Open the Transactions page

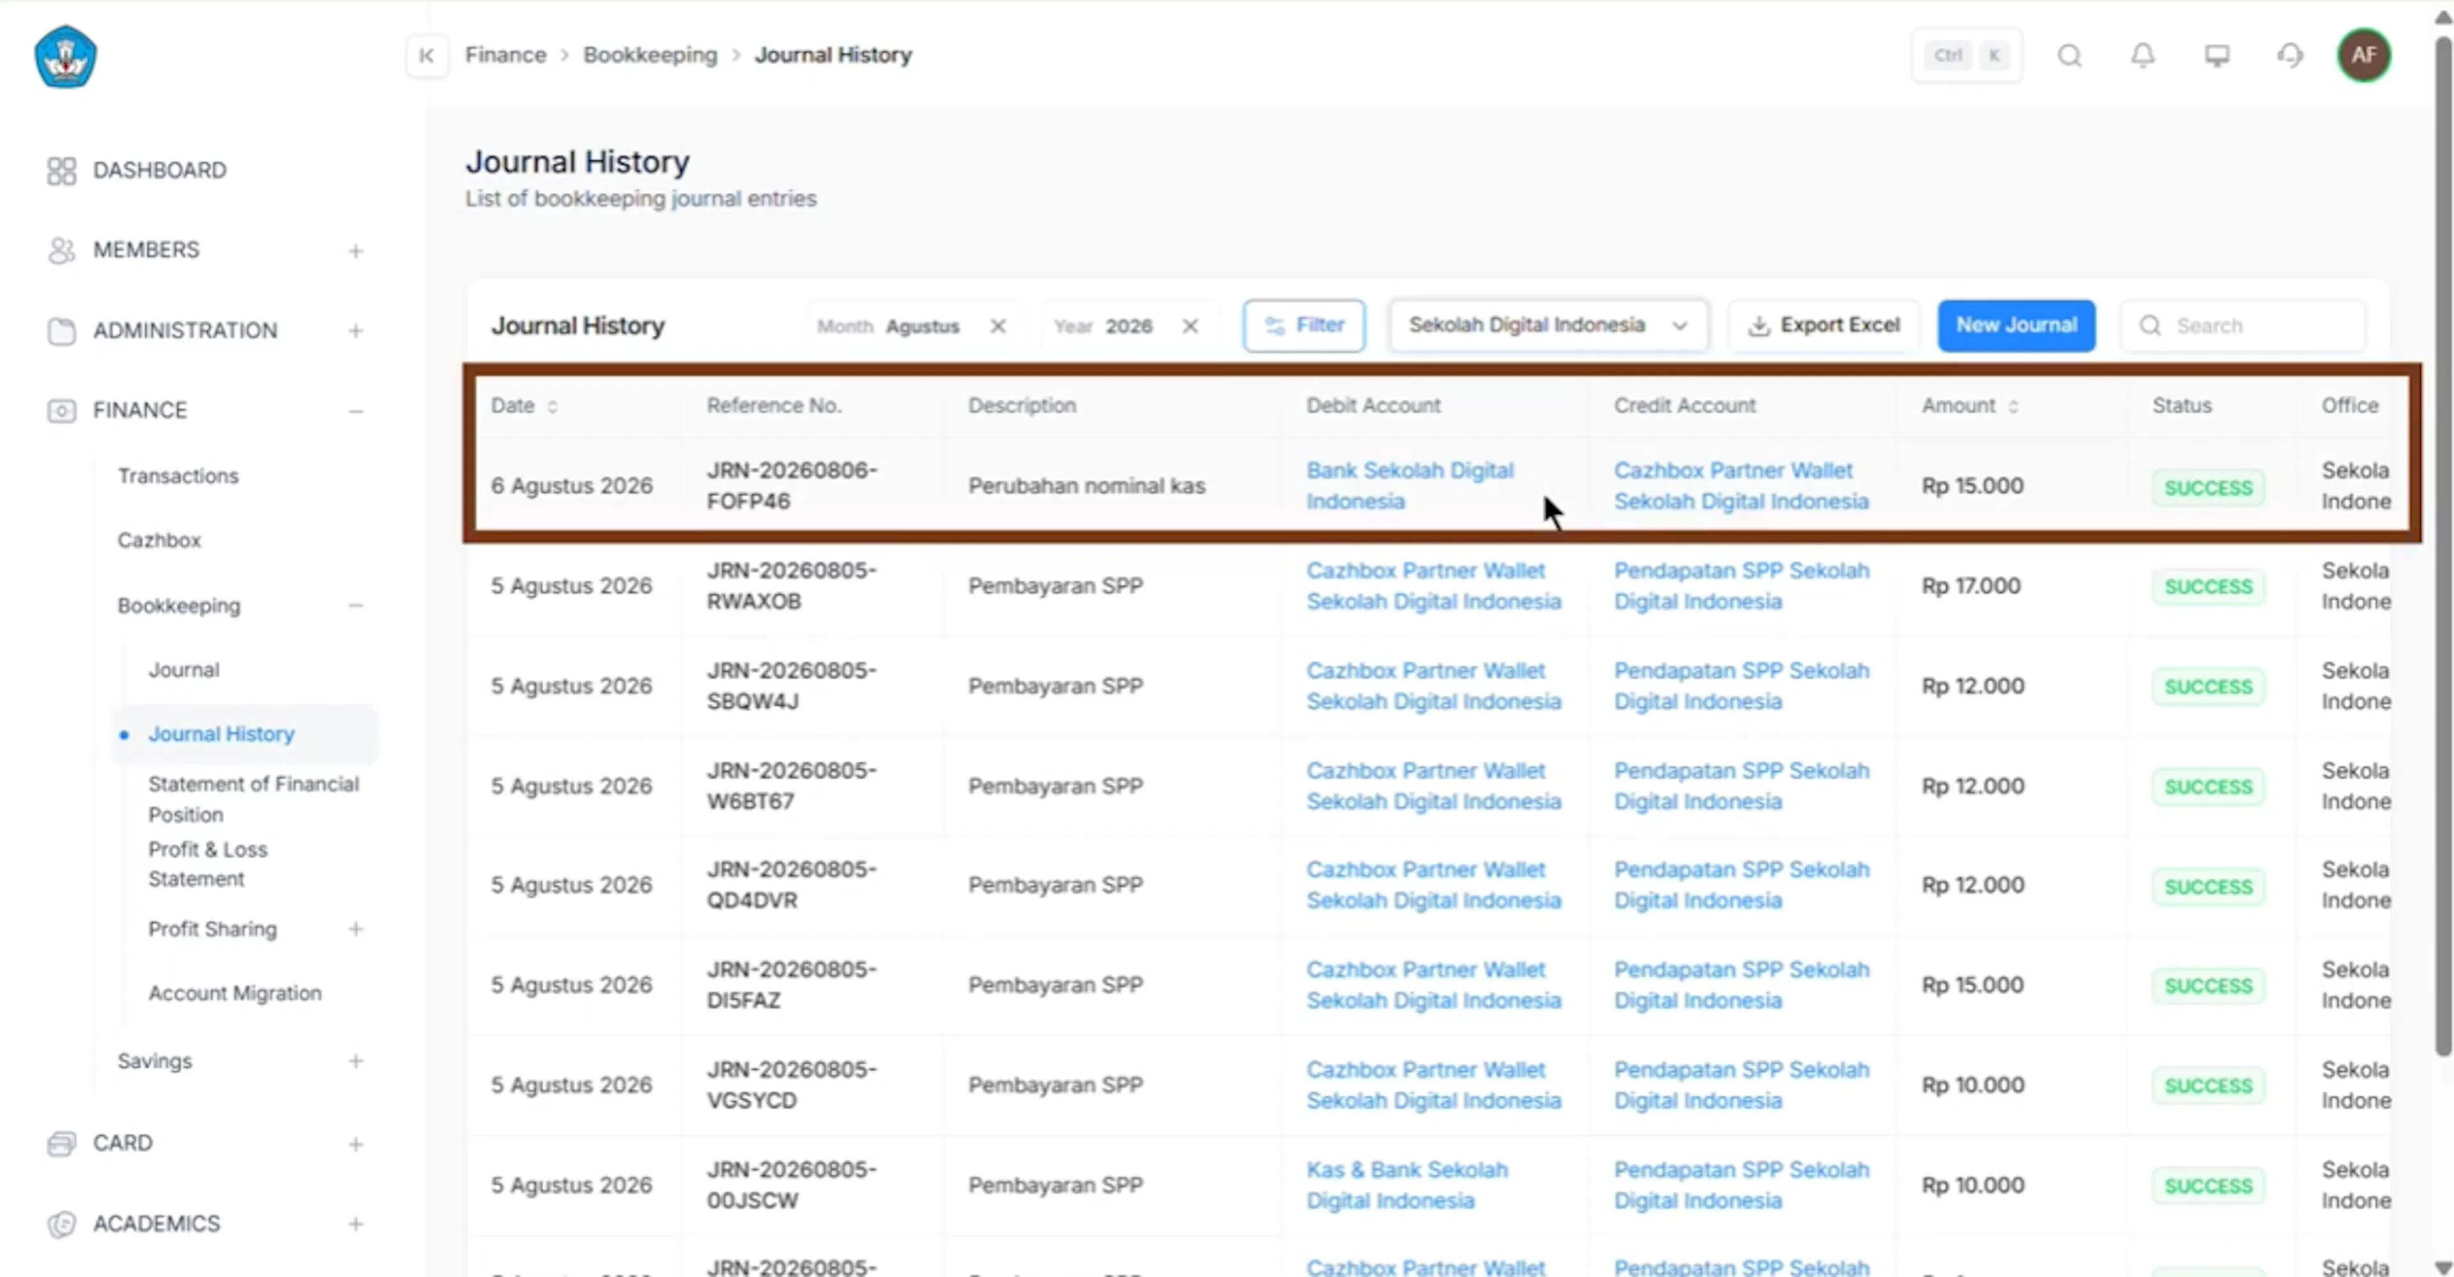[178, 477]
